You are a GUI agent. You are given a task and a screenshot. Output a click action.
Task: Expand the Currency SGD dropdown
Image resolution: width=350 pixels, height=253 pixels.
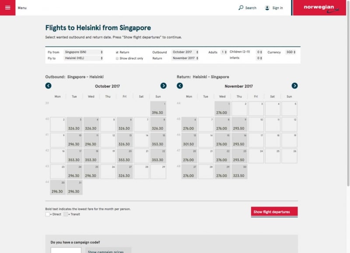pos(290,52)
